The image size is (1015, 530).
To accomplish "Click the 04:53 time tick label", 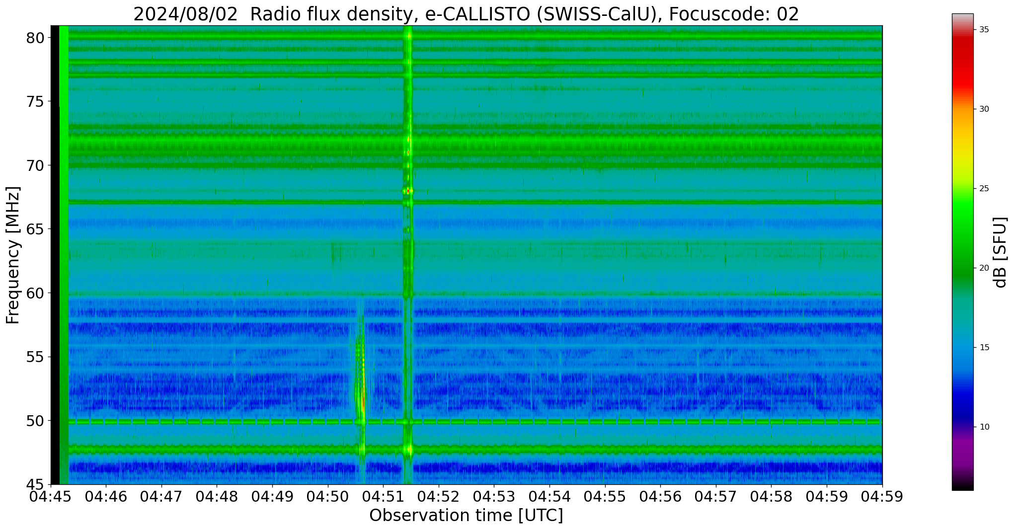I will click(494, 497).
